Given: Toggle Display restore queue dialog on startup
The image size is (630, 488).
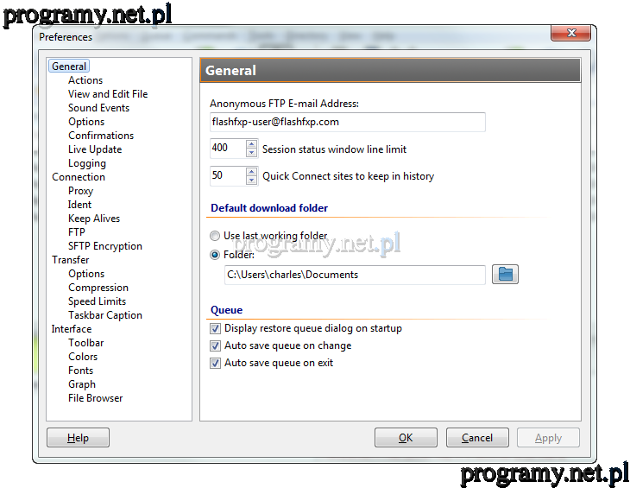Looking at the screenshot, I should (x=216, y=329).
